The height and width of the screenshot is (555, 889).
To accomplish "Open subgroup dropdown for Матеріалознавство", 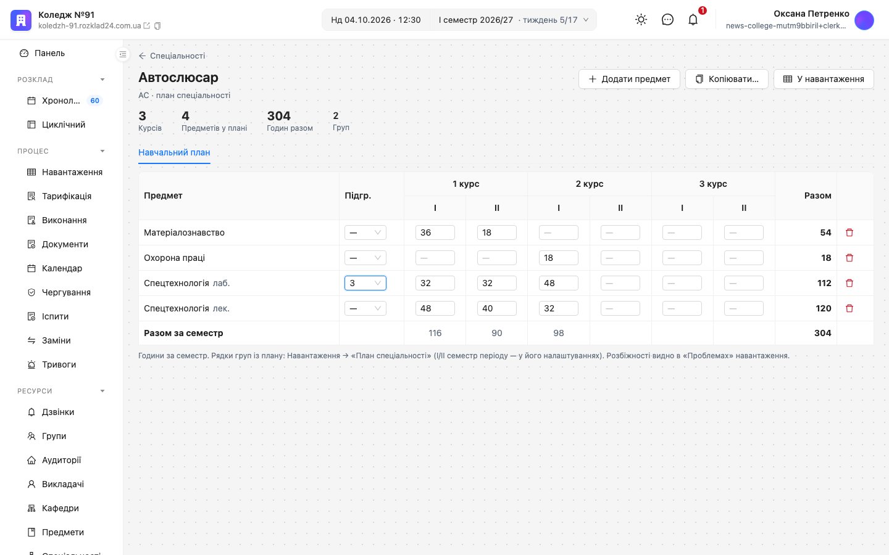I will [x=365, y=232].
